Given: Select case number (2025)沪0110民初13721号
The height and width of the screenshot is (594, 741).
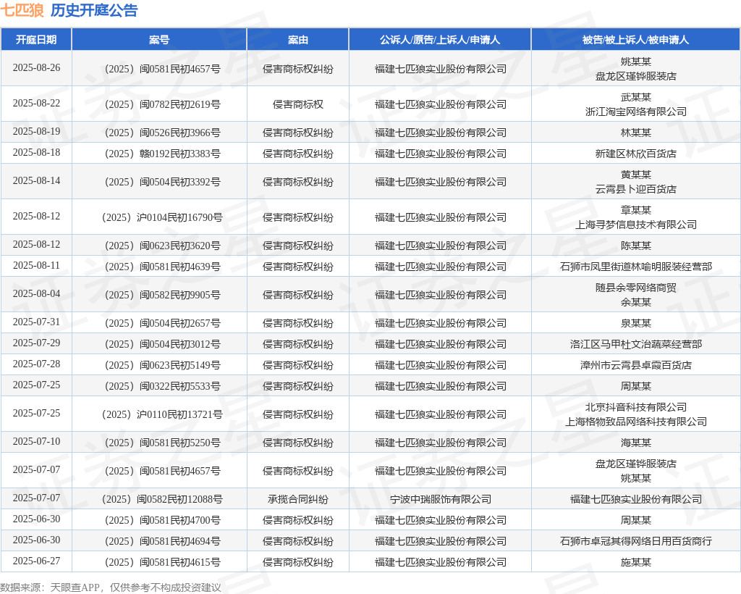Looking at the screenshot, I should pyautogui.click(x=162, y=415).
